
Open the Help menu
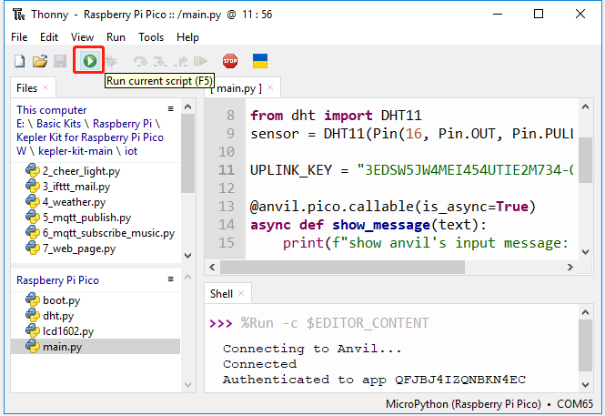point(187,37)
